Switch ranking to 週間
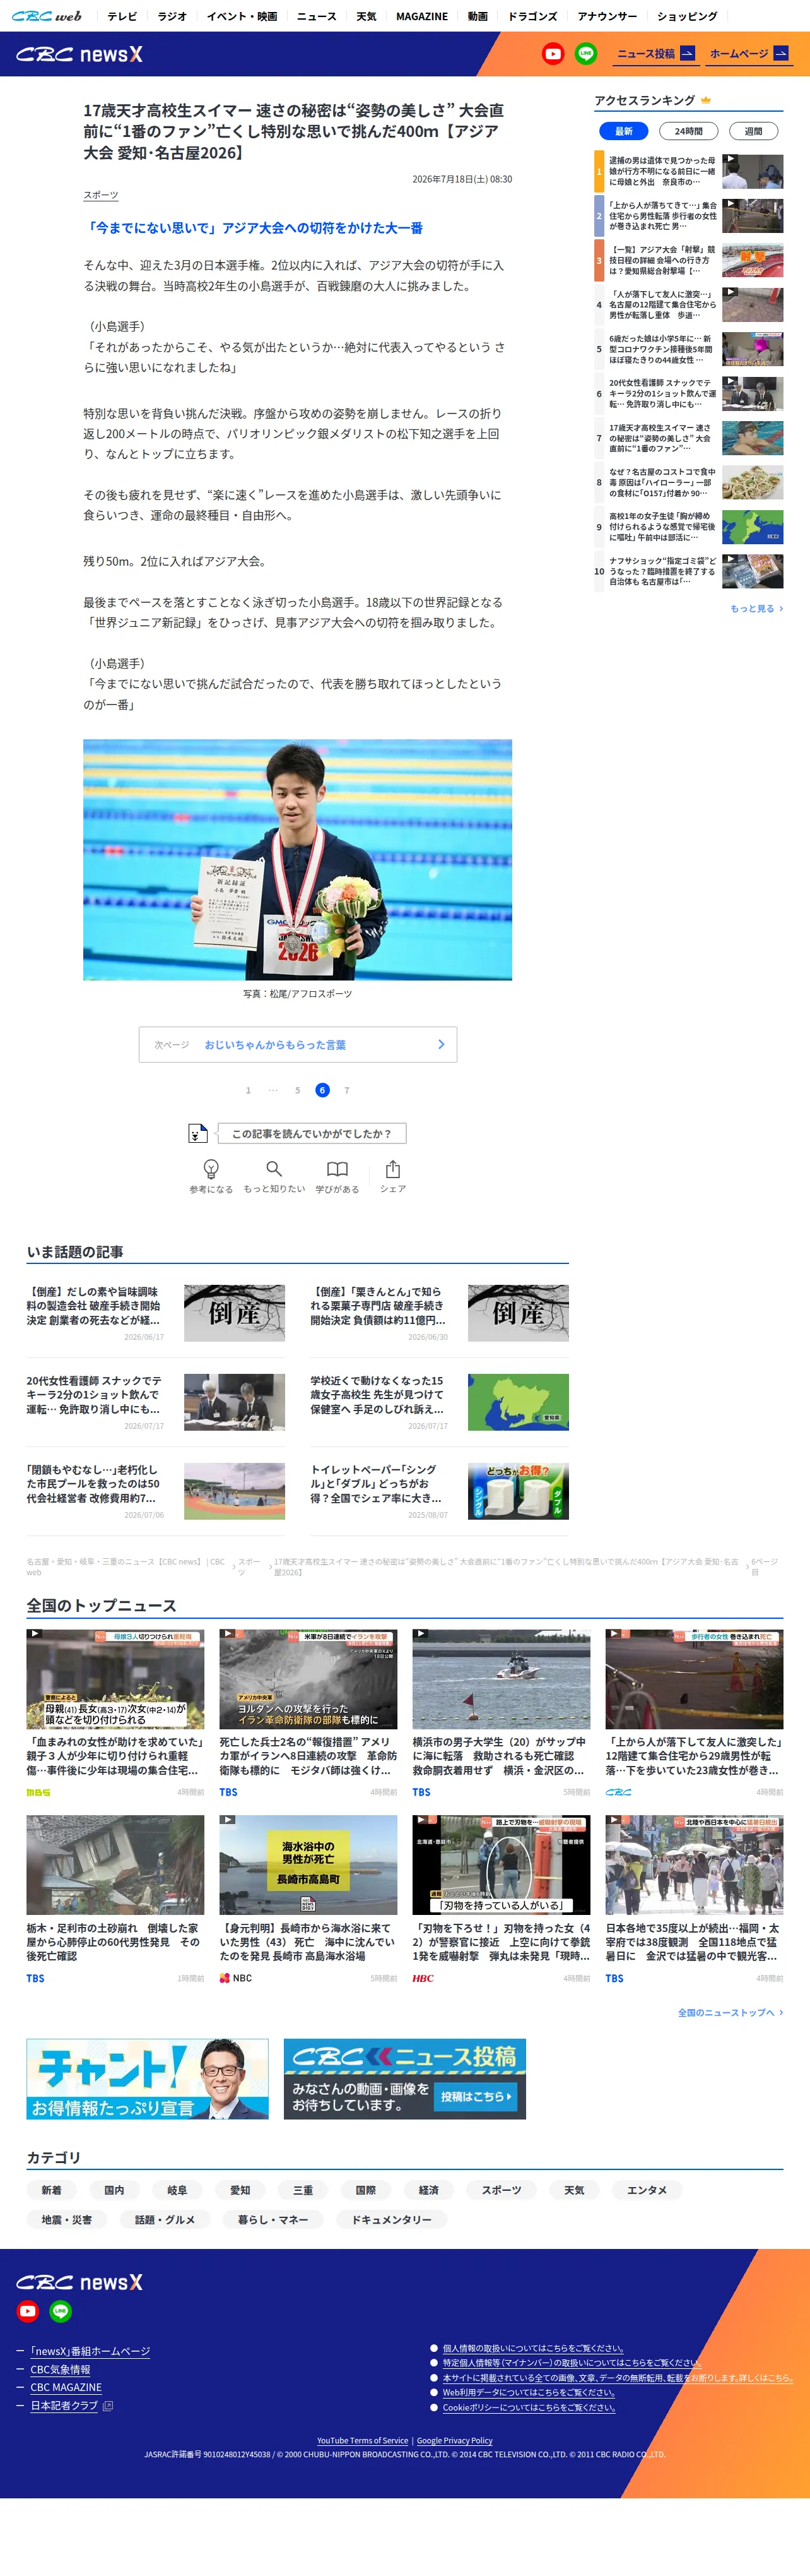 753,131
